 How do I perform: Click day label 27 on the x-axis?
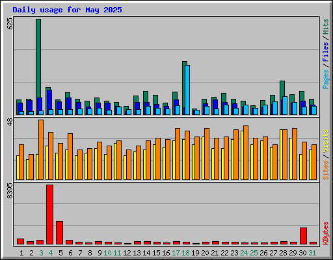point(273,253)
